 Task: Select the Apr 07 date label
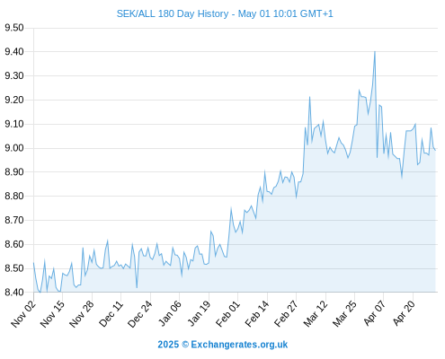(374, 313)
